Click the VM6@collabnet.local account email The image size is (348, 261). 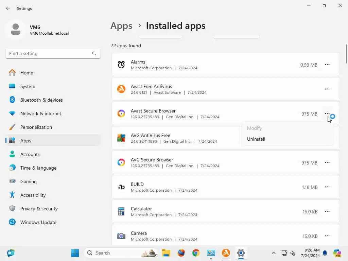point(49,33)
